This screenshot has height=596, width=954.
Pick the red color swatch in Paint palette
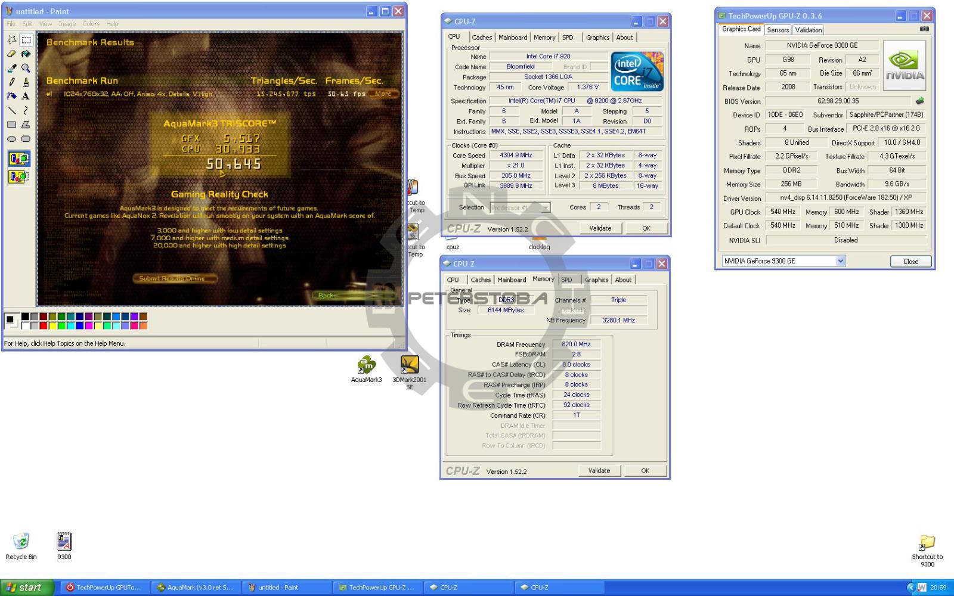[44, 325]
